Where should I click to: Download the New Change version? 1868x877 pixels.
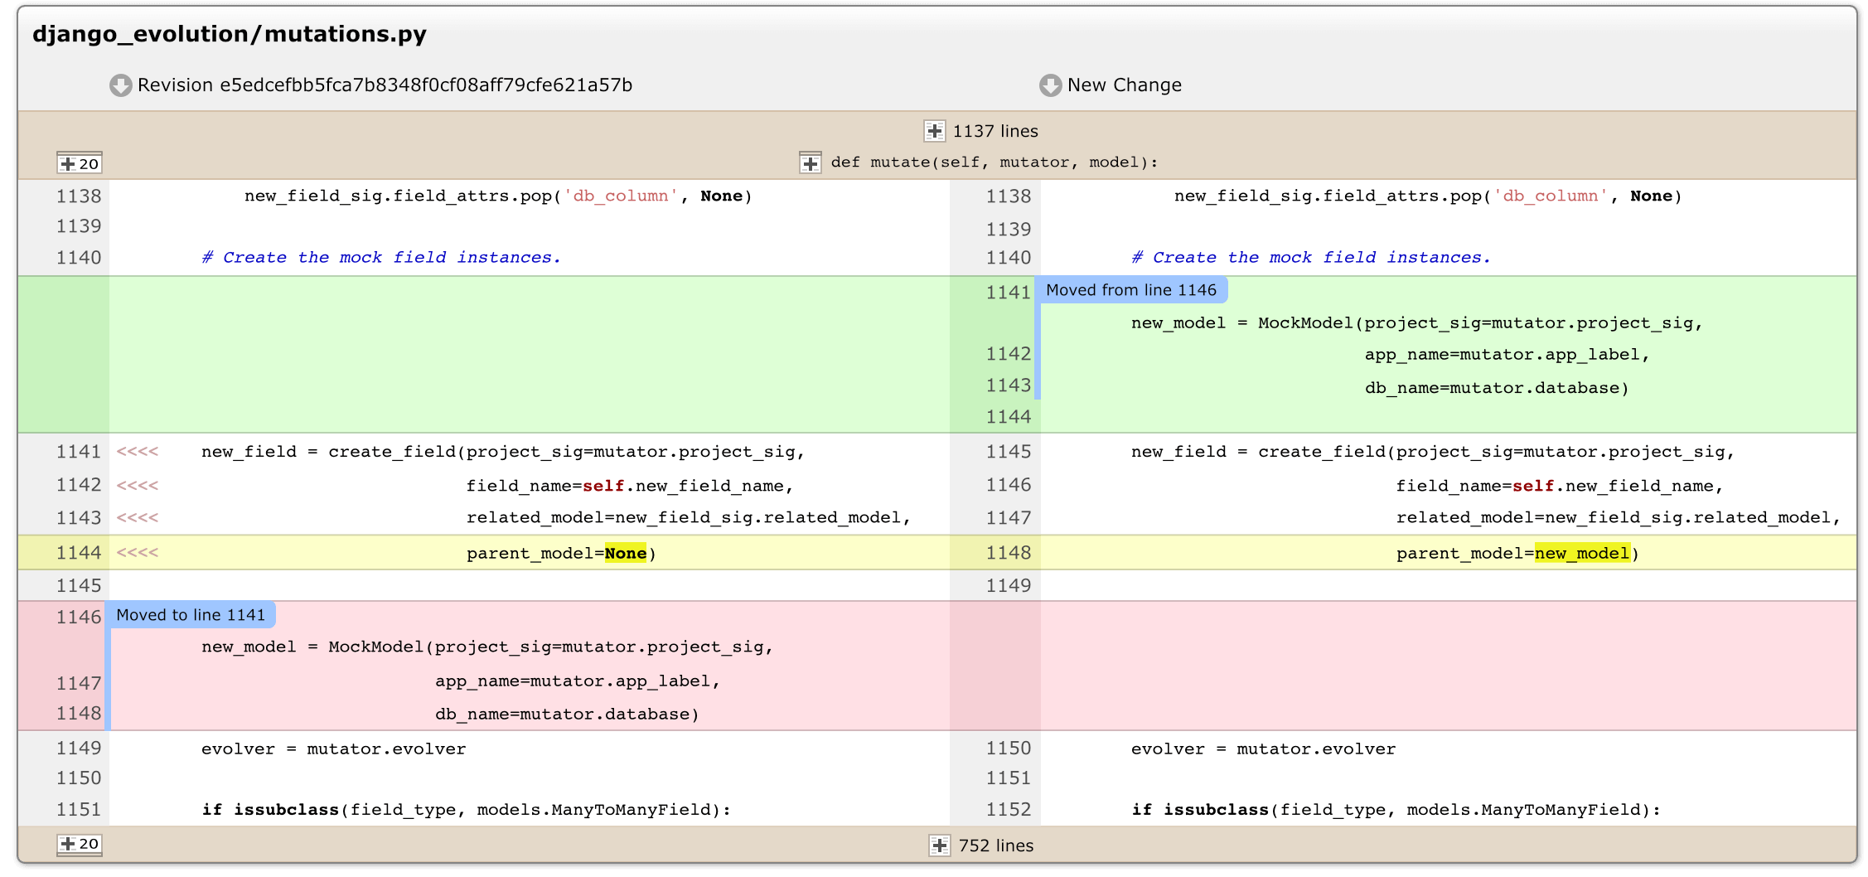point(1050,85)
